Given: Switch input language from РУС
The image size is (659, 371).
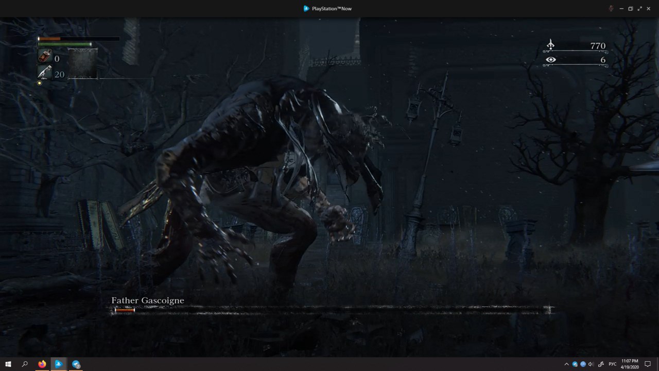Looking at the screenshot, I should 613,364.
